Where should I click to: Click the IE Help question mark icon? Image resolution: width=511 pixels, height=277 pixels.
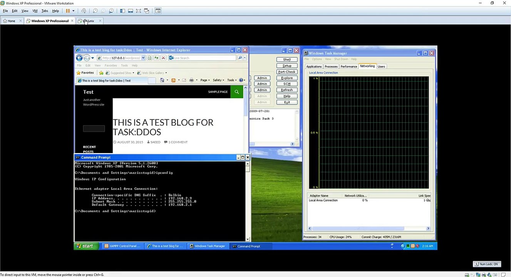(x=241, y=80)
